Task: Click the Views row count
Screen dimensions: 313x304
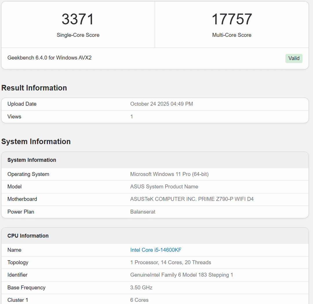Action: [x=132, y=117]
